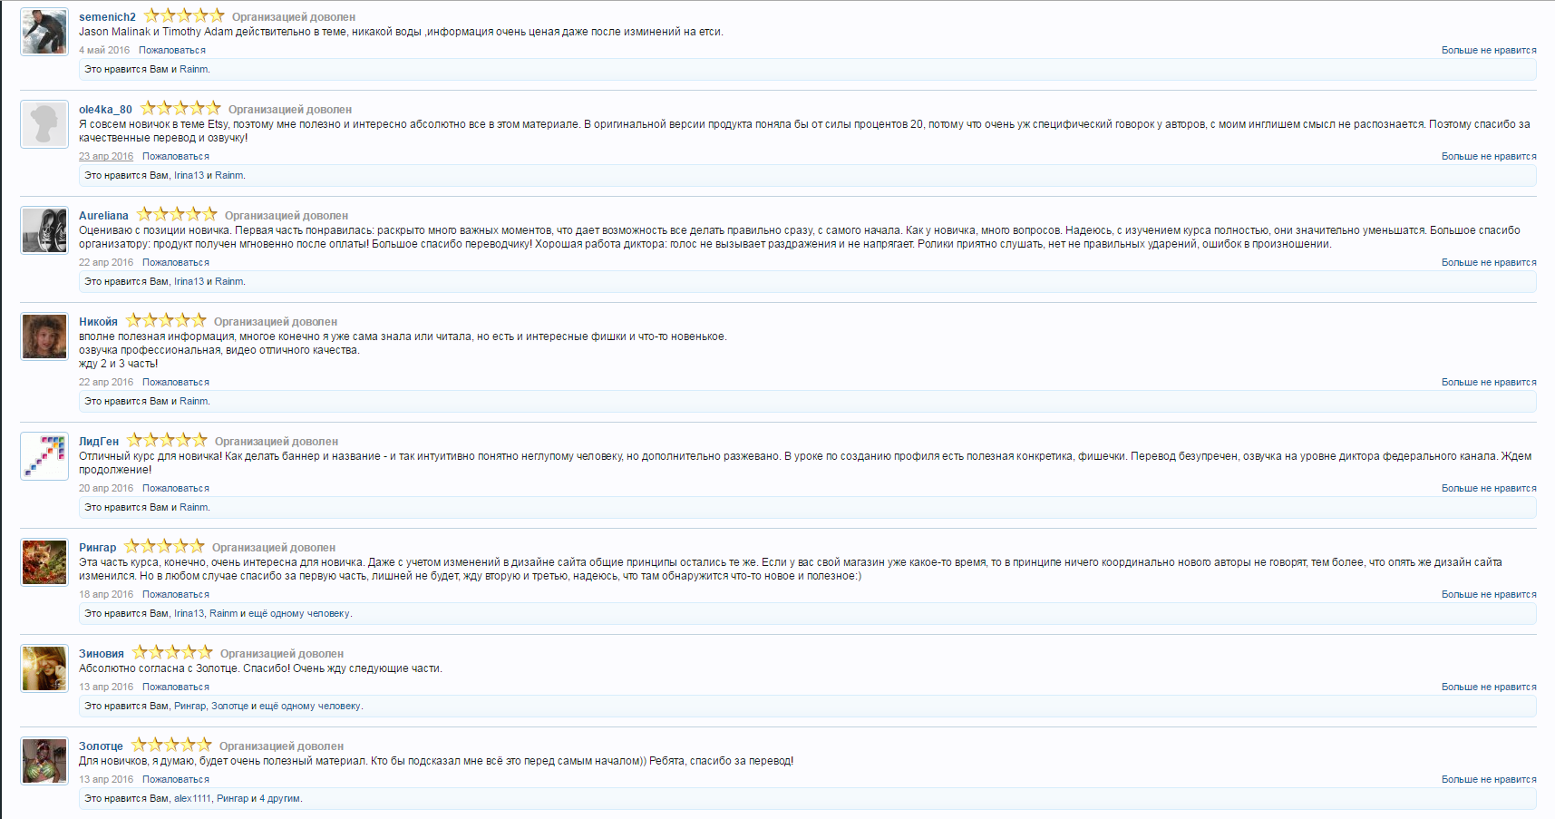
Task: Click the star rating on semenich2's review
Action: [x=184, y=15]
